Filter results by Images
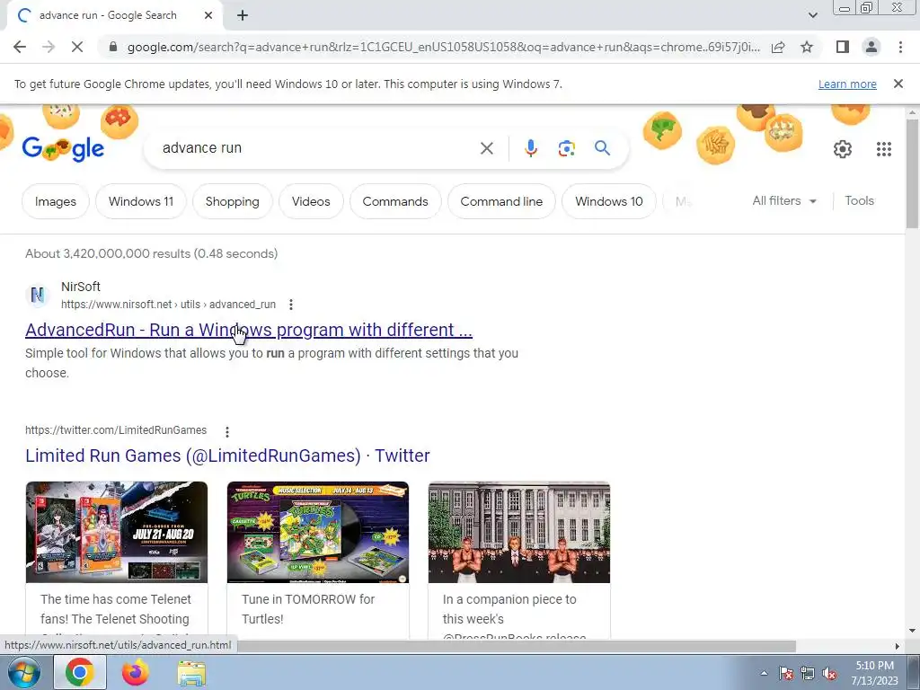The height and width of the screenshot is (690, 920). [x=55, y=201]
